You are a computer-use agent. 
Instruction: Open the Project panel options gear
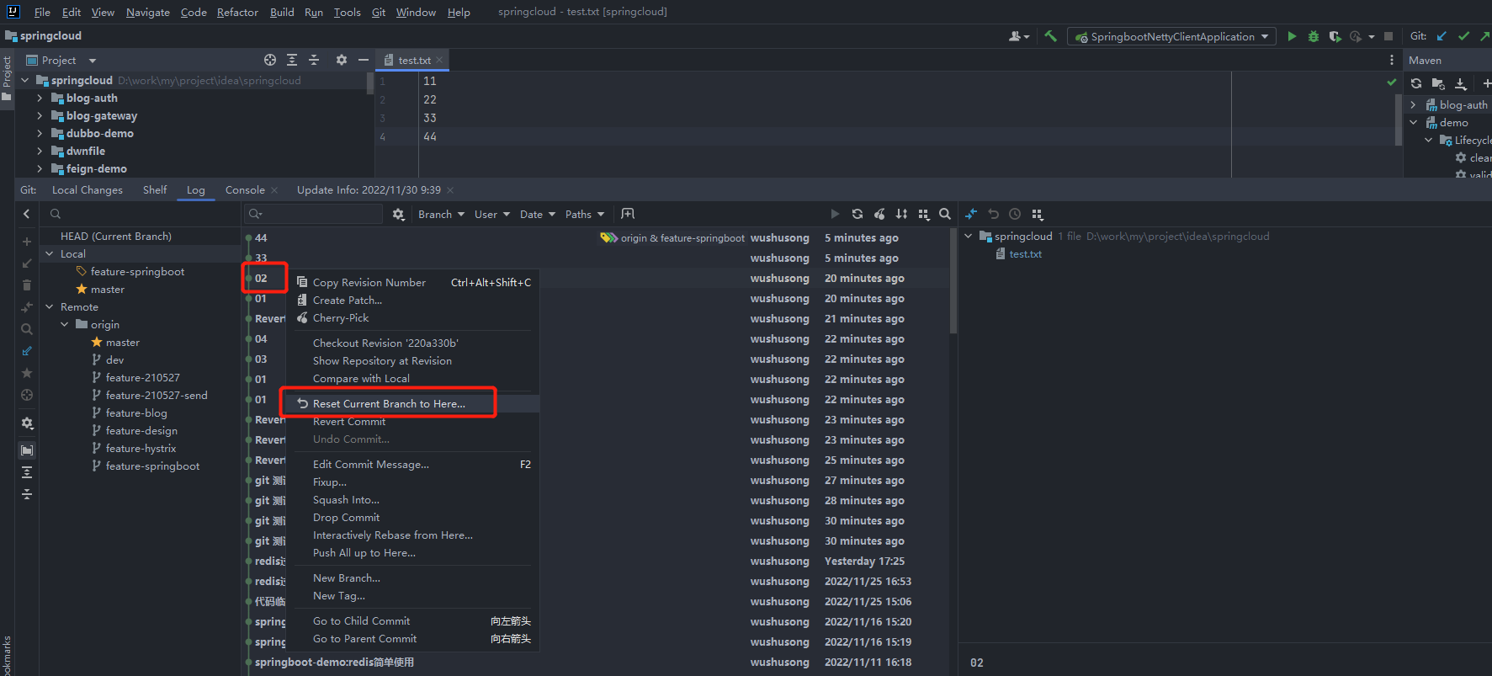click(x=341, y=60)
